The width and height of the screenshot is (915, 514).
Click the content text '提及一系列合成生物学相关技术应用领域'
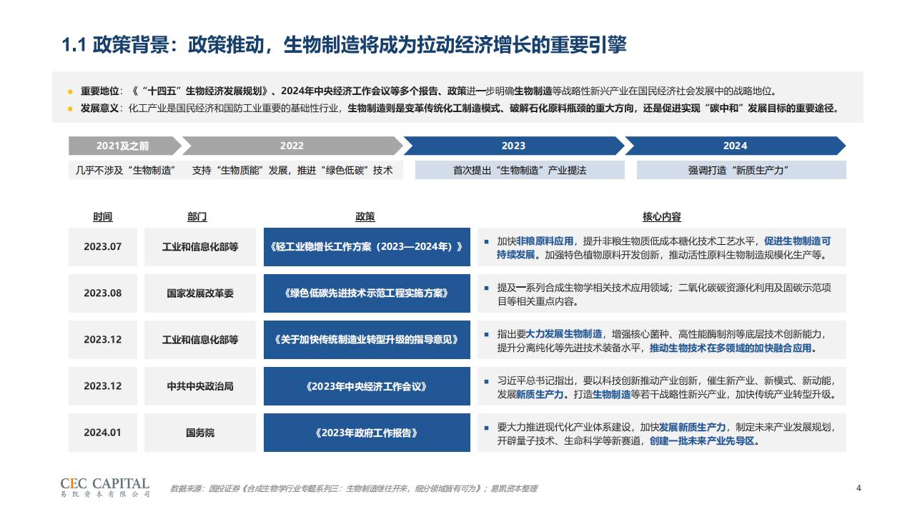tap(583, 288)
